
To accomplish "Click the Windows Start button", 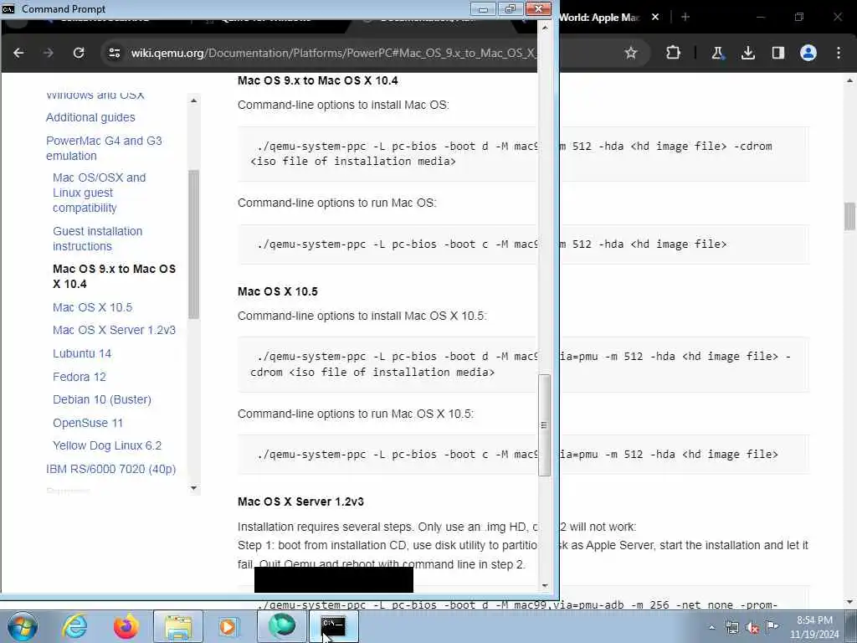I will [x=22, y=626].
